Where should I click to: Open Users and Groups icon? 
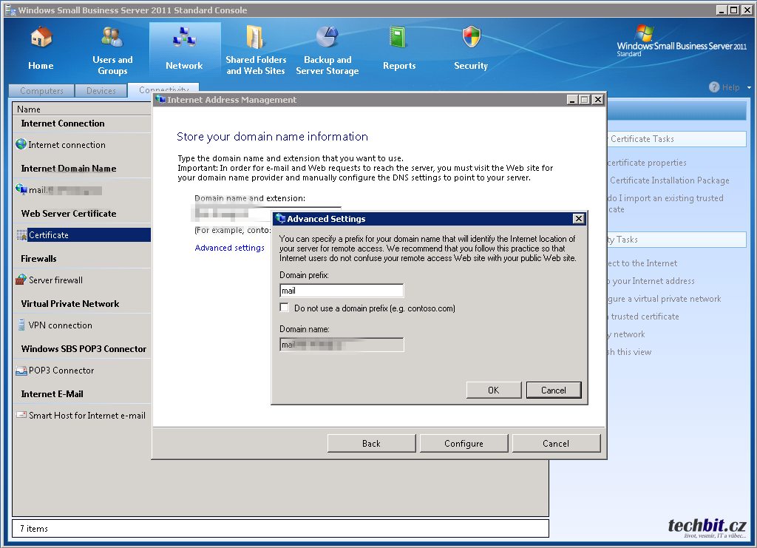pyautogui.click(x=112, y=37)
